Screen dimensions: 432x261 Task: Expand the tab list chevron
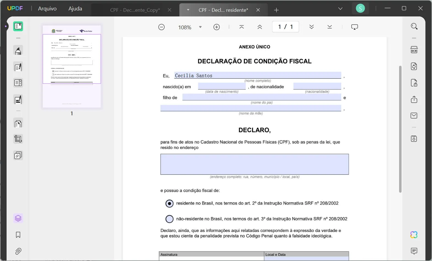coord(340,9)
